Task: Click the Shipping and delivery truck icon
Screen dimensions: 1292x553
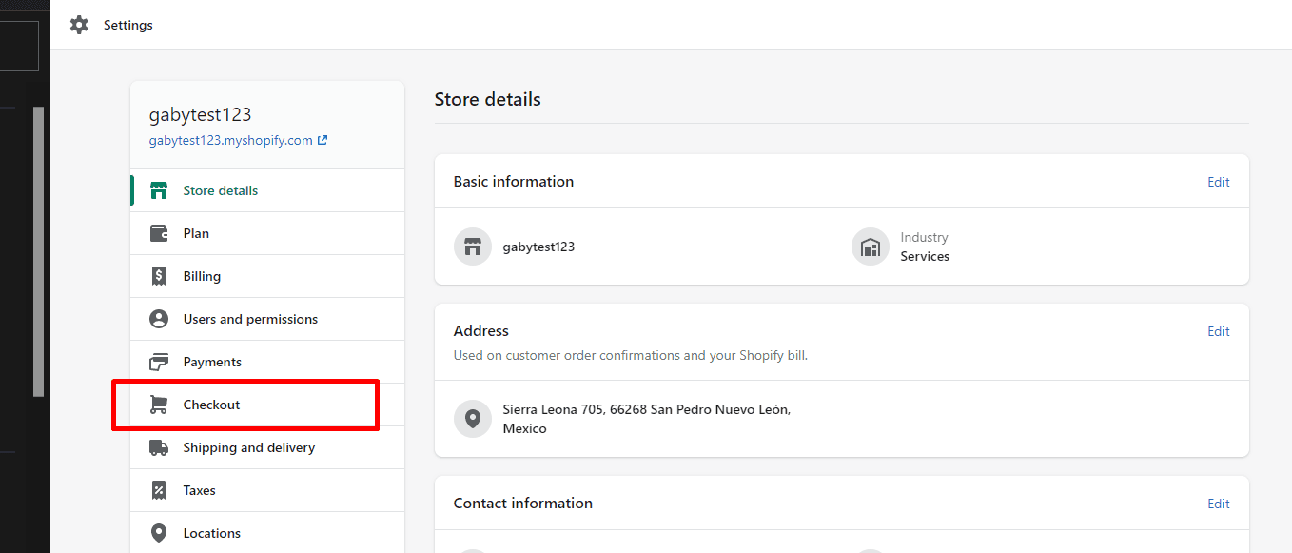Action: click(159, 447)
